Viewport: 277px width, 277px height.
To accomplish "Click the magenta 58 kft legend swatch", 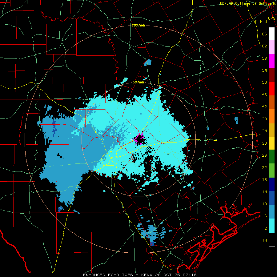I will coord(272,61).
